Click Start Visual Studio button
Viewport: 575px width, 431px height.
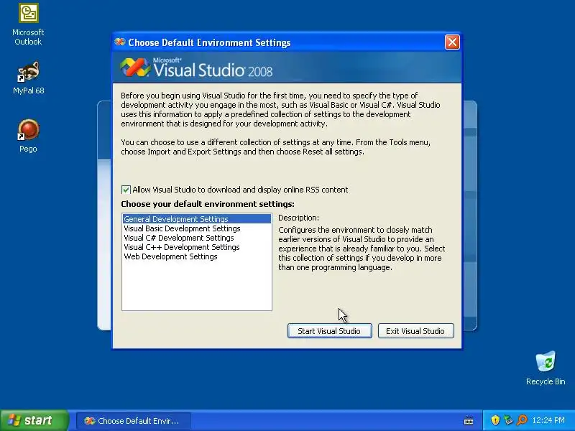point(330,331)
